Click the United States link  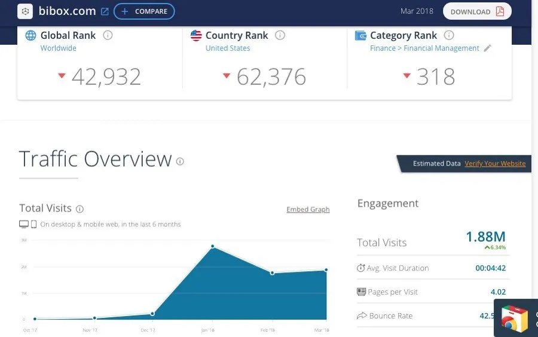(228, 48)
